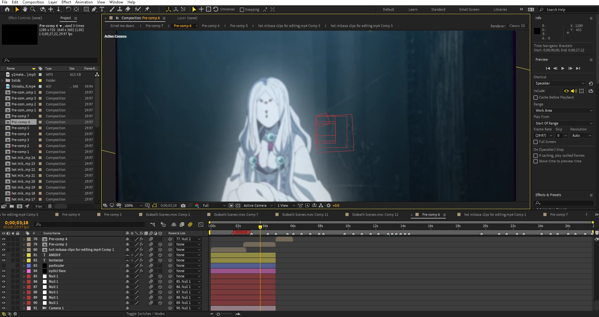This screenshot has height=317, width=599.
Task: Open show channel and color management icon
Action: (x=197, y=205)
